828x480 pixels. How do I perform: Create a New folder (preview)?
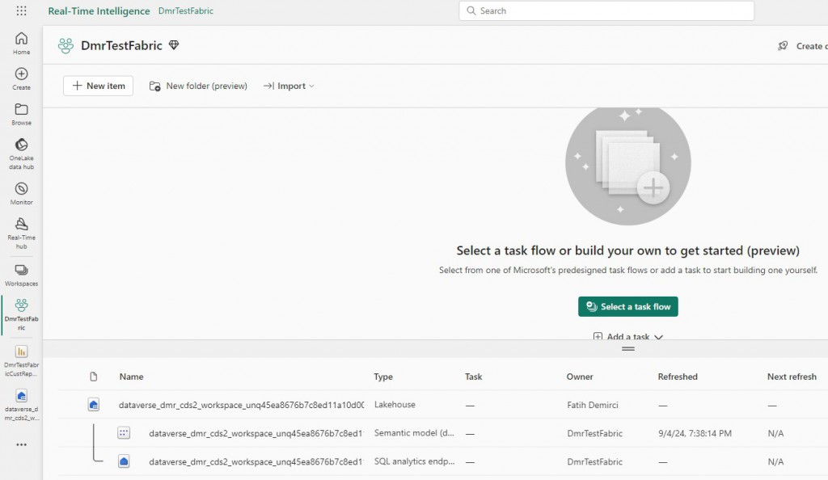199,86
